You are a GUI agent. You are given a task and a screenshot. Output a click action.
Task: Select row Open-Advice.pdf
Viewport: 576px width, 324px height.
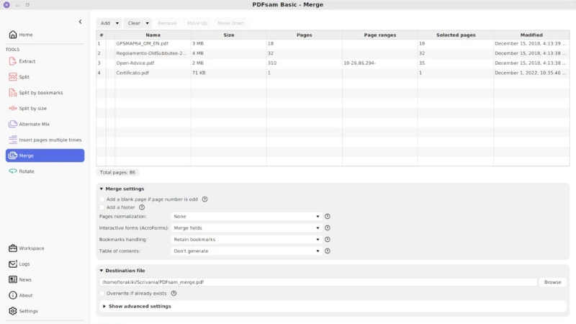333,63
